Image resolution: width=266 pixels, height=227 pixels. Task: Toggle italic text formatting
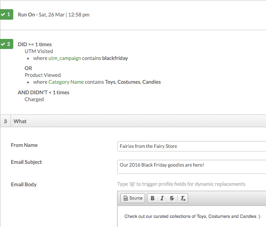162,198
